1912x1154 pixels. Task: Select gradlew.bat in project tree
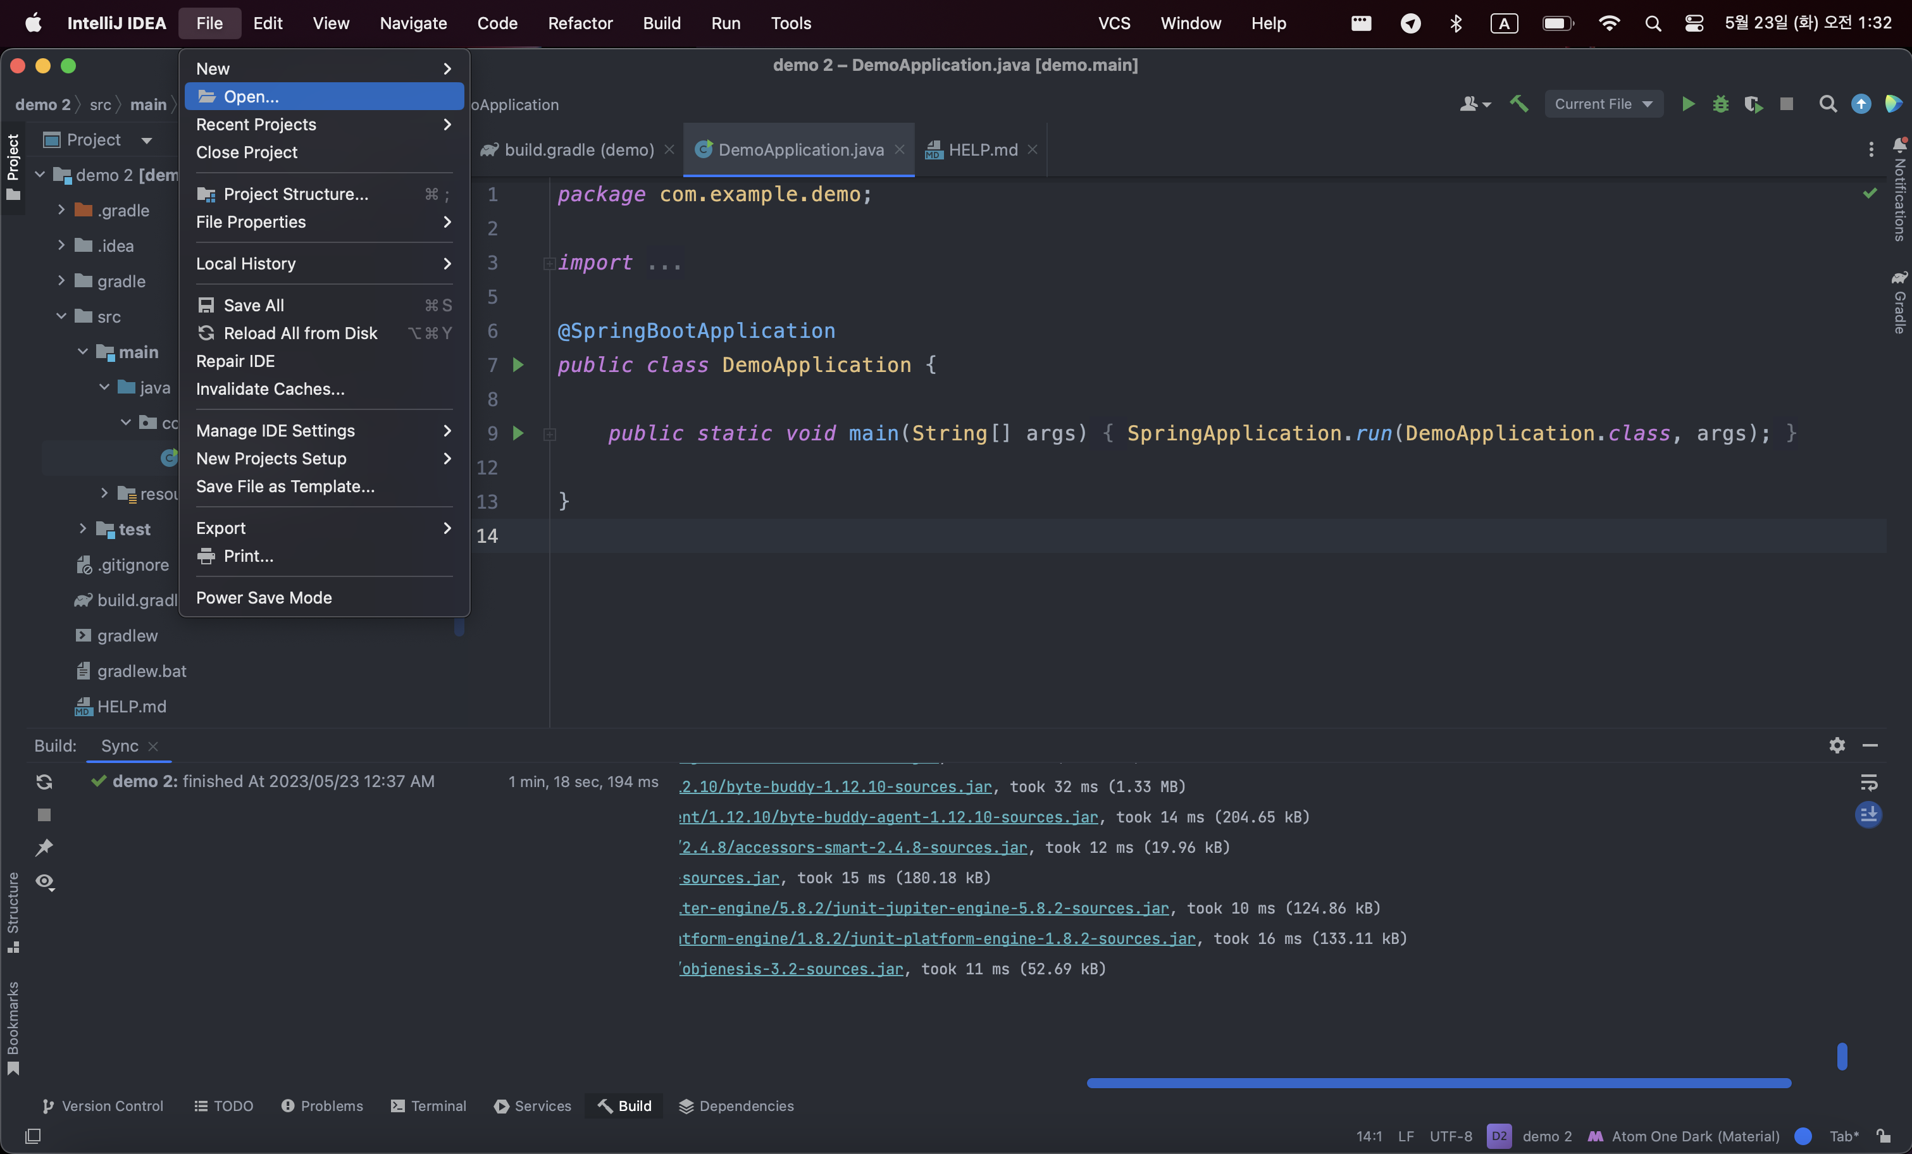[x=141, y=671]
